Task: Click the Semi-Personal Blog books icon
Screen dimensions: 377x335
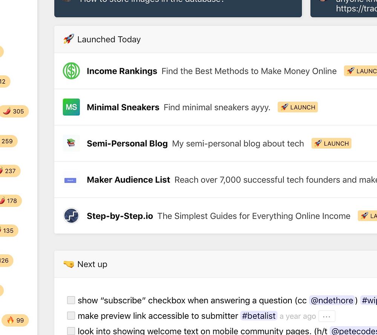Action: [x=71, y=143]
